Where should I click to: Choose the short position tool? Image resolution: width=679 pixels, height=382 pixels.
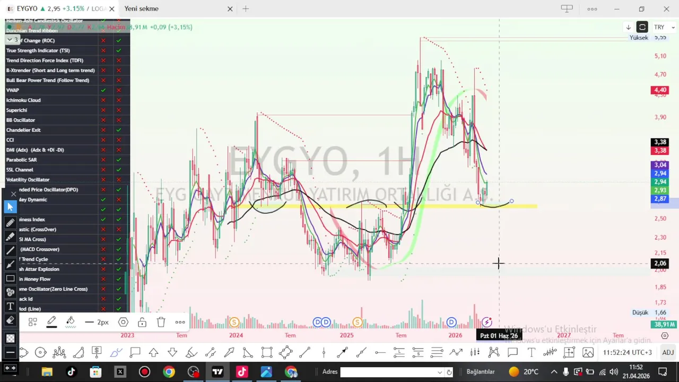[418, 352]
